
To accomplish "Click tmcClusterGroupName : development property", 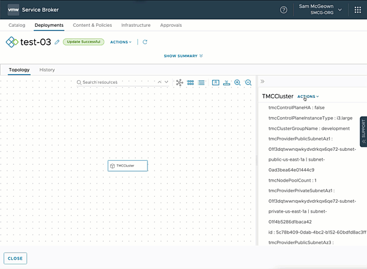I will pos(309,129).
